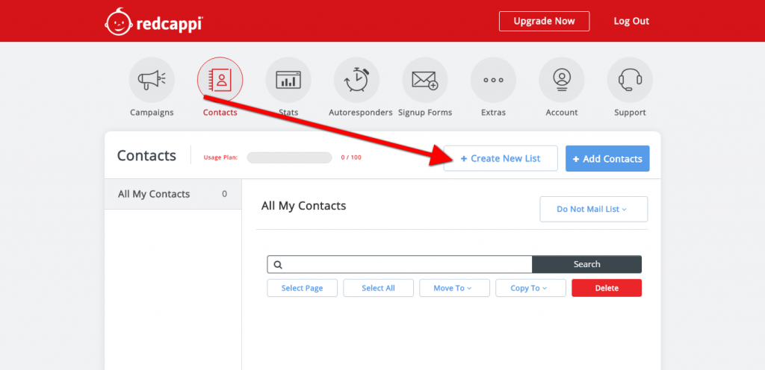Open the Extras three-dots icon
Screen dimensions: 765x370
click(493, 80)
